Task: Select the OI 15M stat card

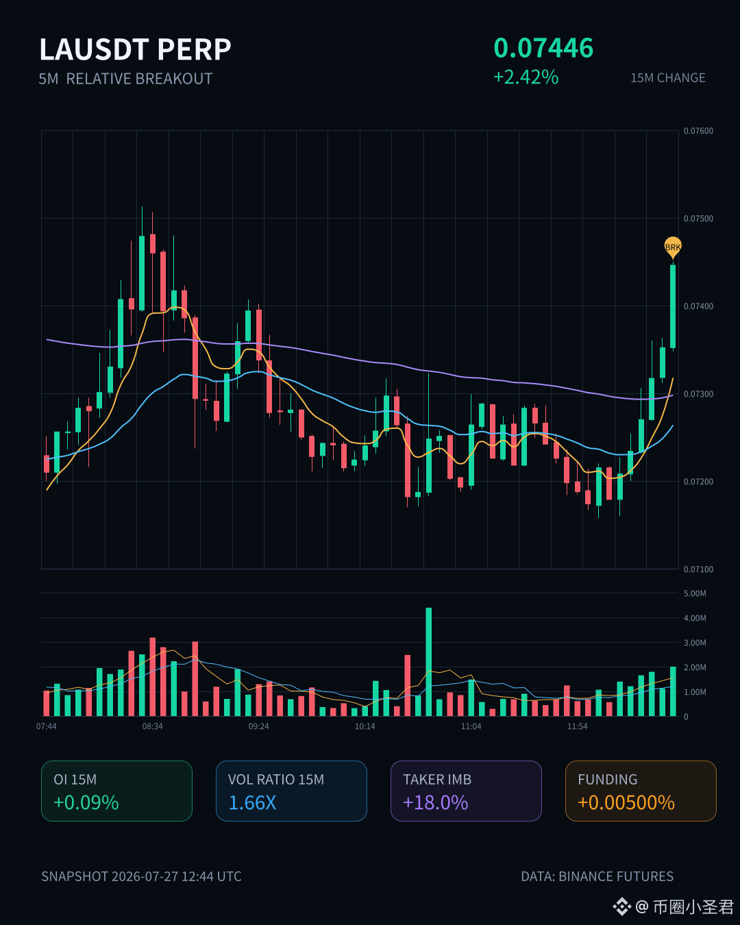Action: click(x=116, y=791)
